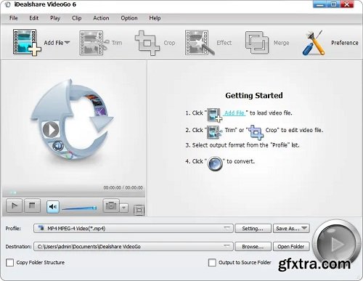Open the Action menu
Viewport: 363px width, 281px height.
[101, 18]
